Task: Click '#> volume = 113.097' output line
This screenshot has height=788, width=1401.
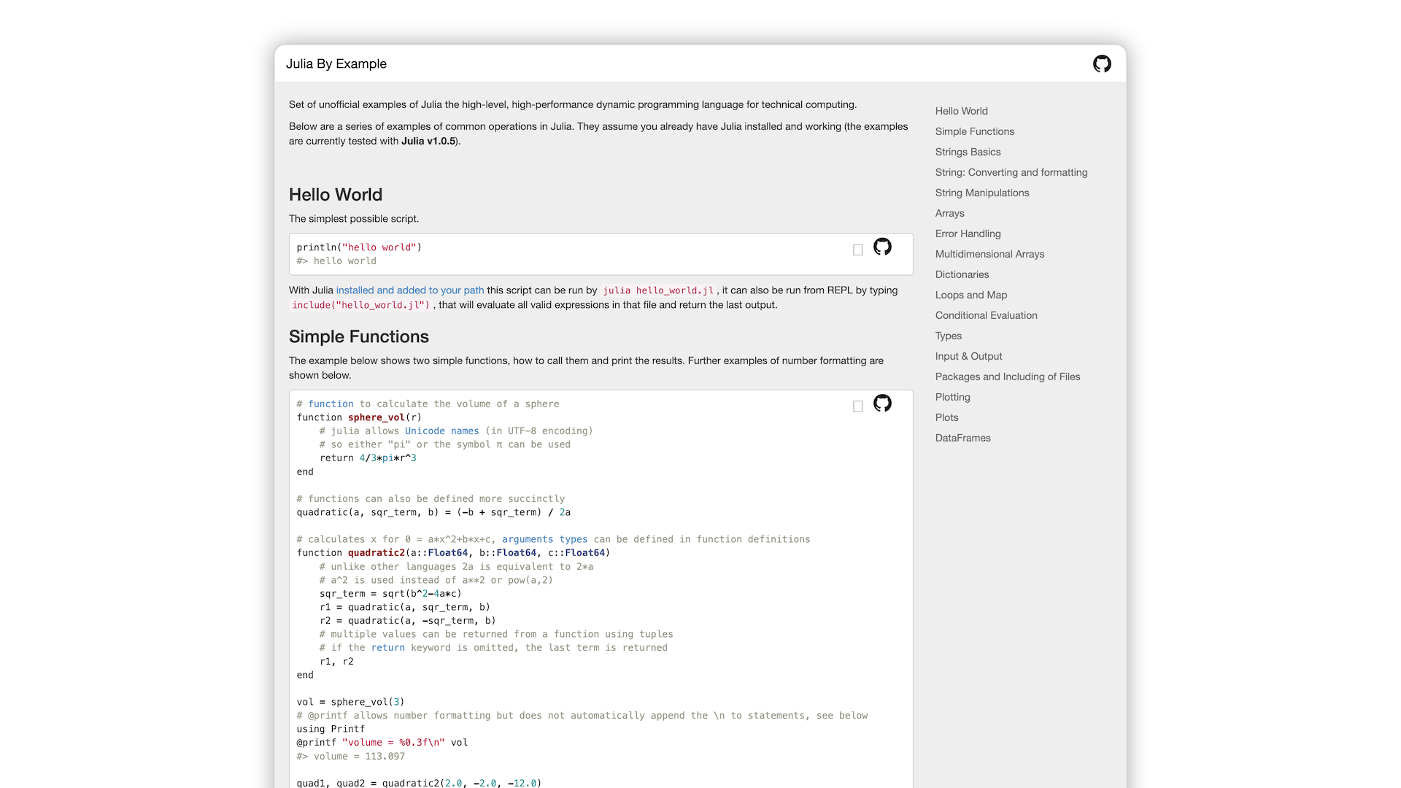Action: pos(350,757)
